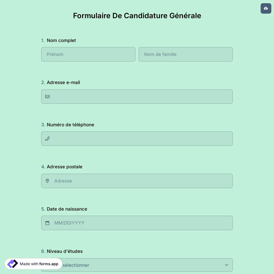274x274 pixels.
Task: Click the 'Nom complet' question label
Action: coord(61,40)
